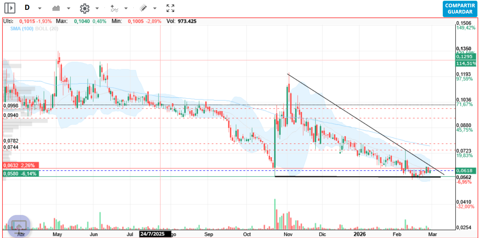This screenshot has width=480, height=238.
Task: Open the chart type area icon
Action: click(x=56, y=8)
